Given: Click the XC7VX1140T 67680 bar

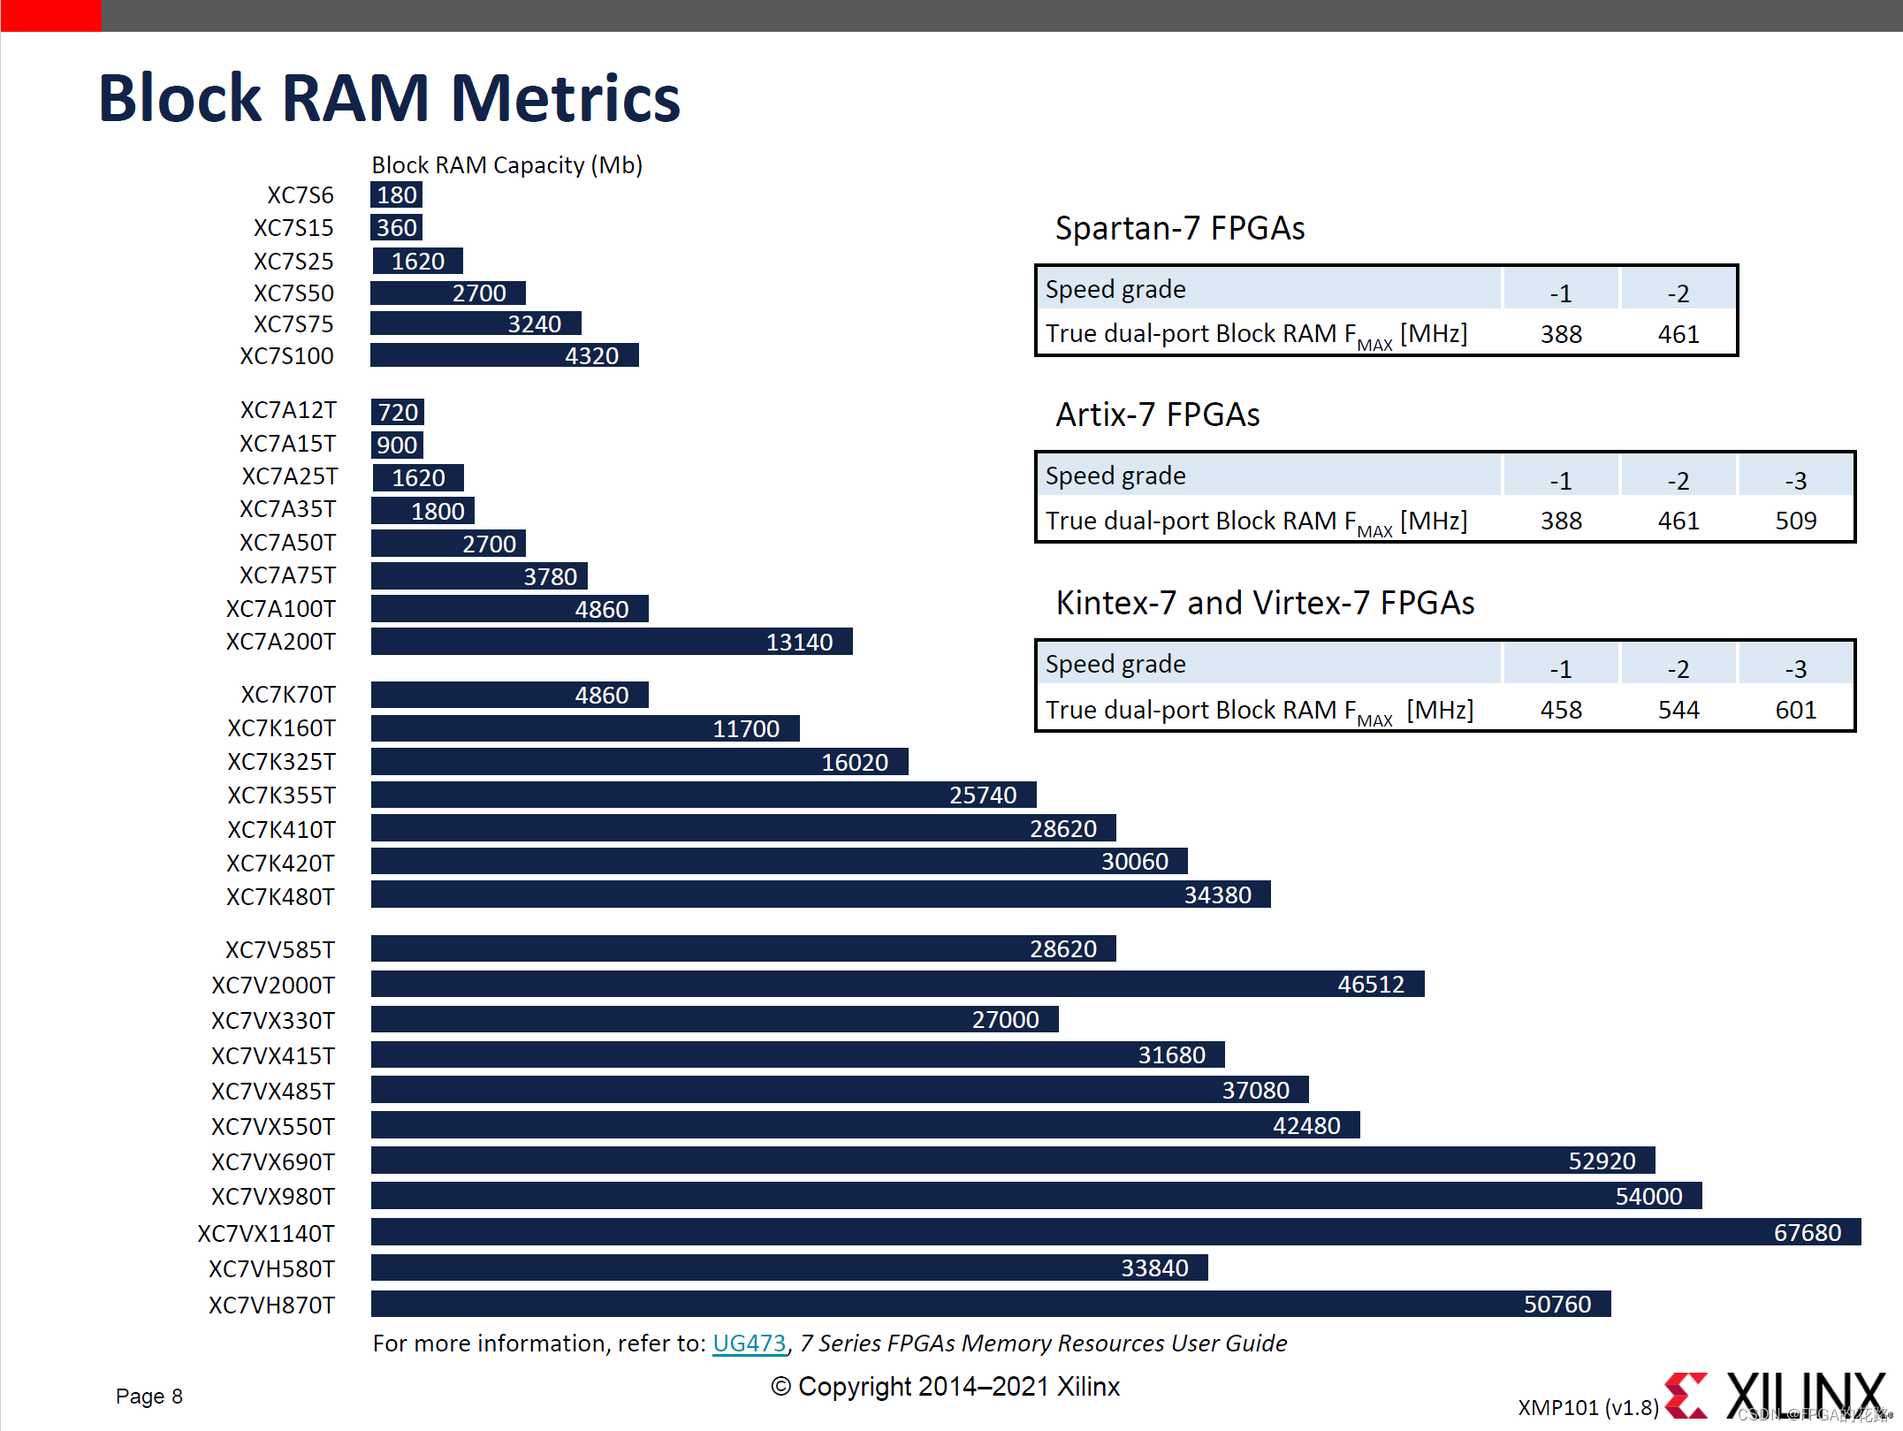Looking at the screenshot, I should (1114, 1232).
